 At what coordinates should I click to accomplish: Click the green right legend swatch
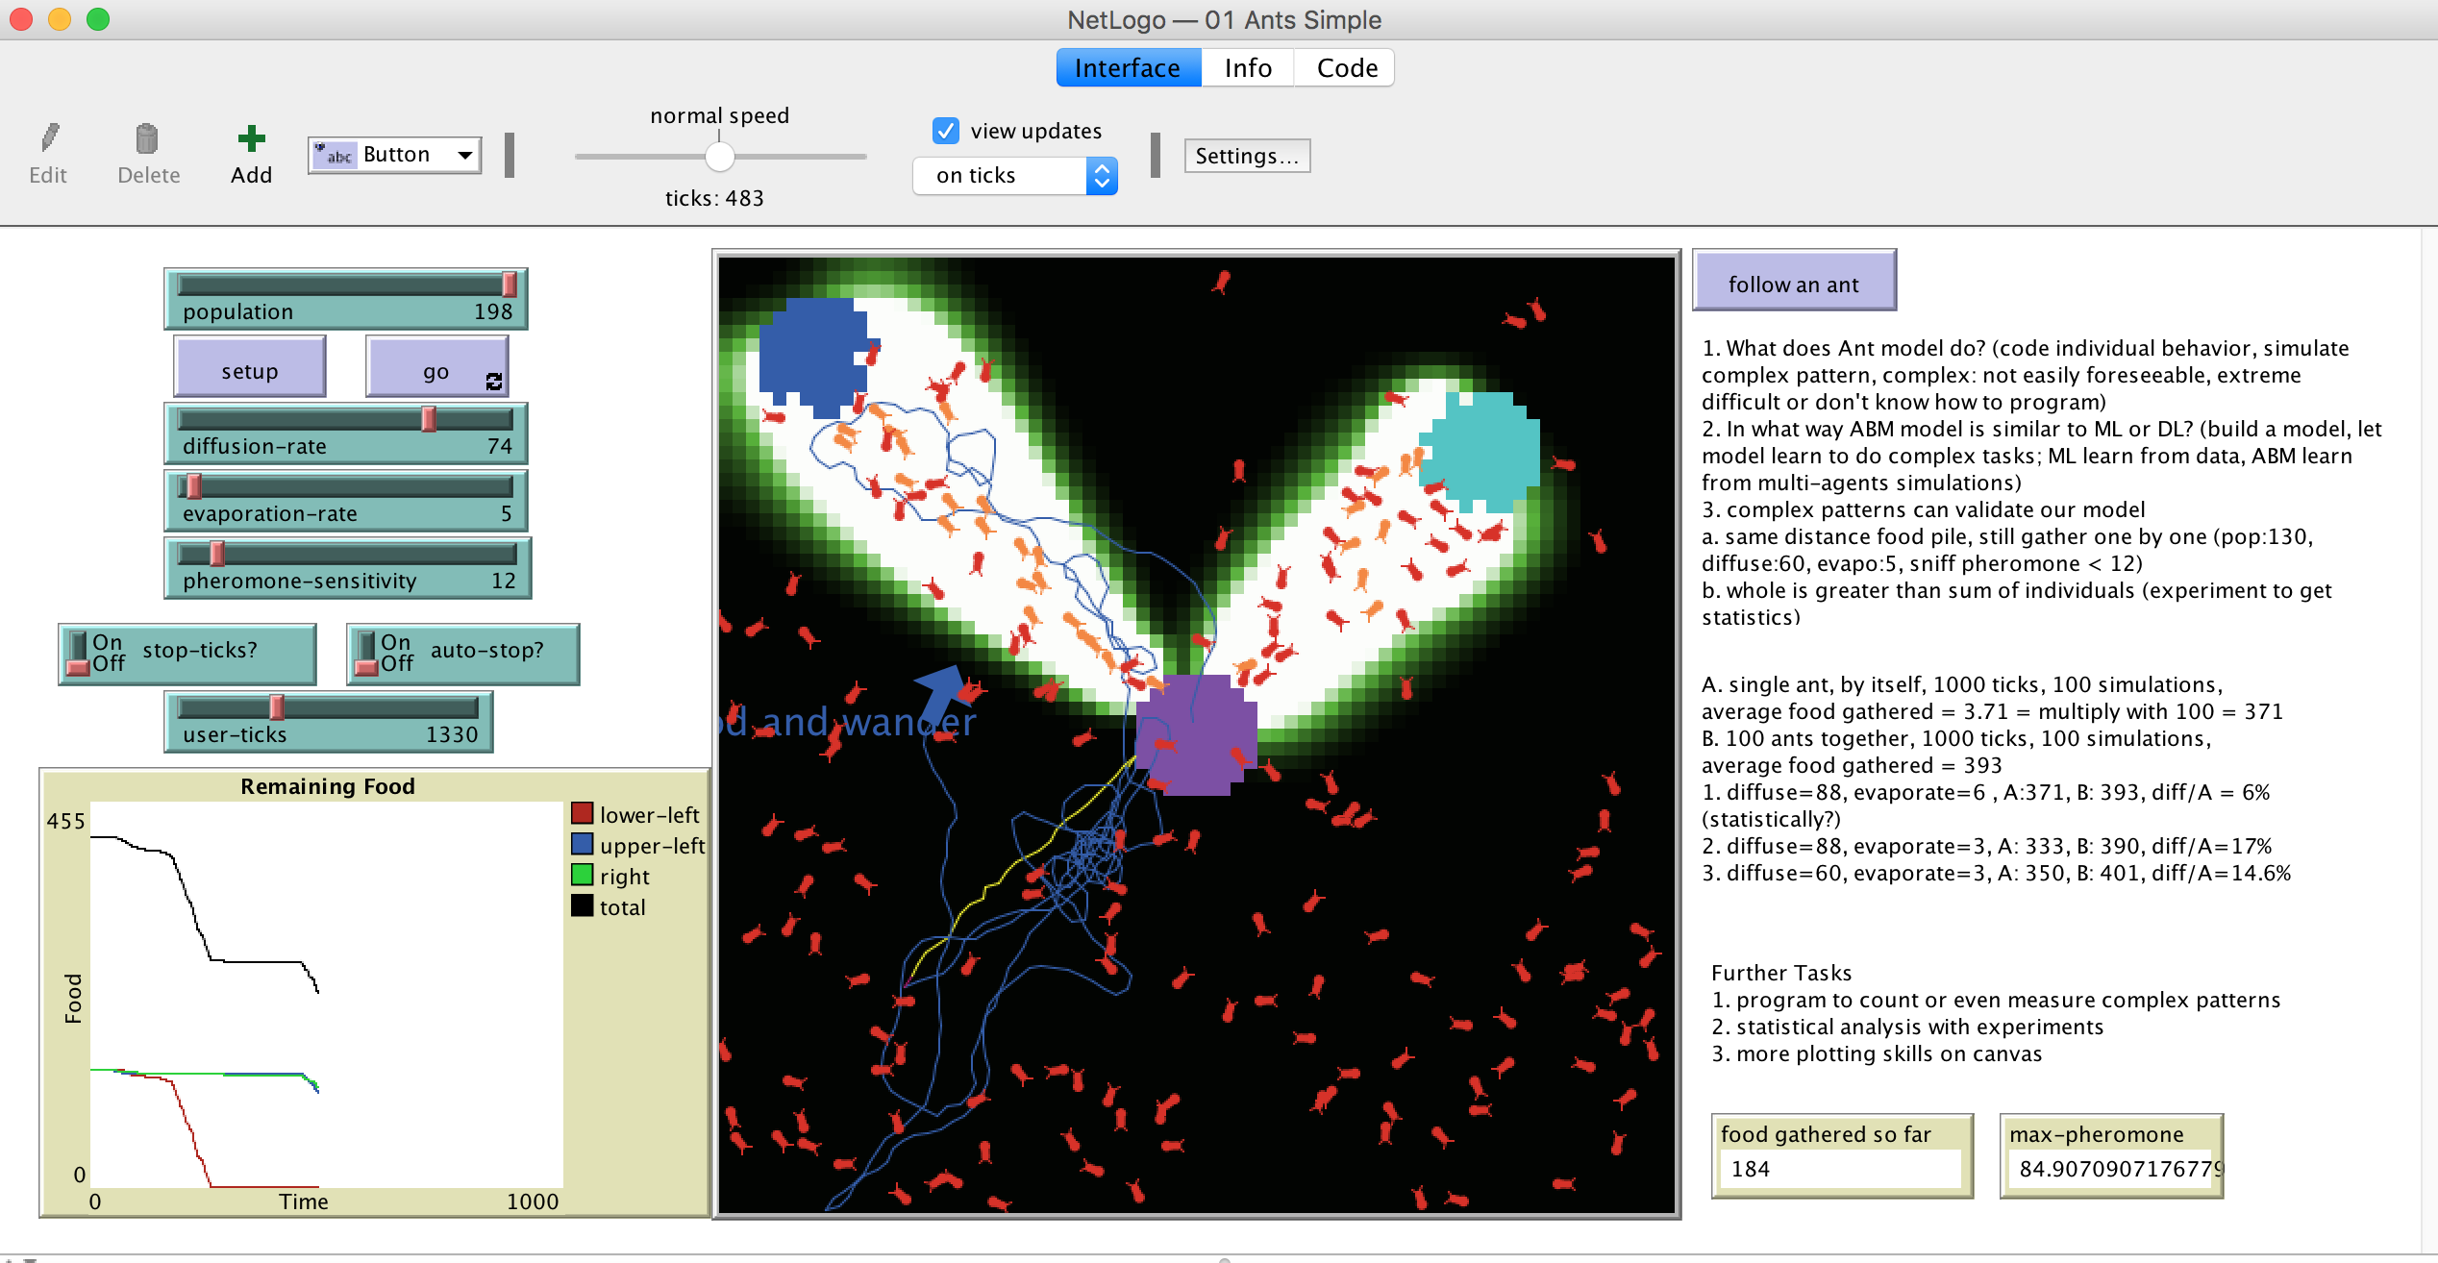click(x=582, y=875)
